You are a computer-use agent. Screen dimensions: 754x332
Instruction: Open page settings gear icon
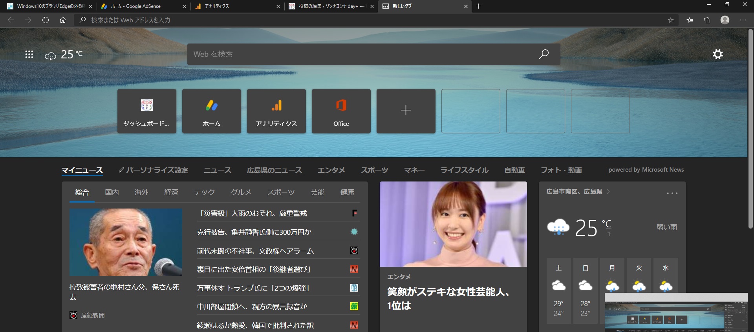[x=717, y=54]
